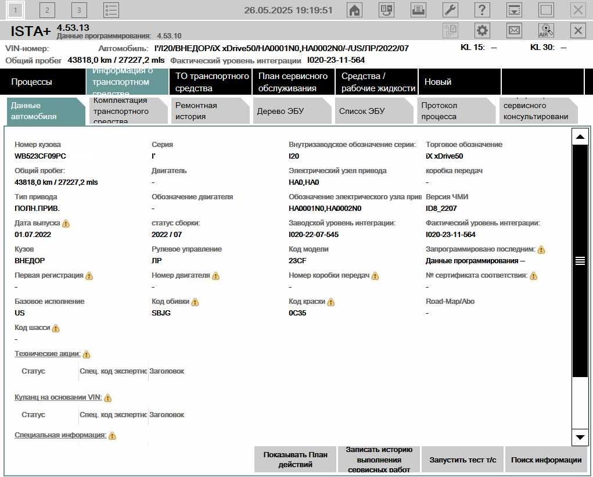Image resolution: width=593 pixels, height=477 pixels.
Task: Click the scrollbar down arrow
Action: [580, 437]
